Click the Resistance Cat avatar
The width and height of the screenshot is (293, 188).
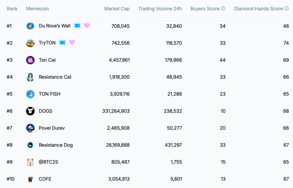tap(30, 77)
